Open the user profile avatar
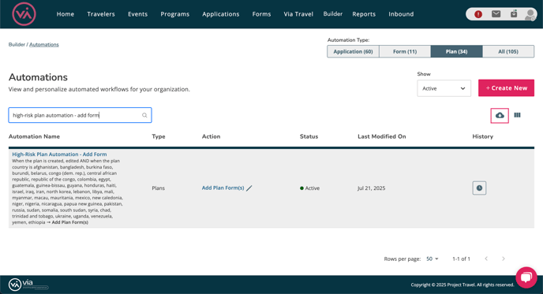This screenshot has height=294, width=543. click(x=530, y=14)
